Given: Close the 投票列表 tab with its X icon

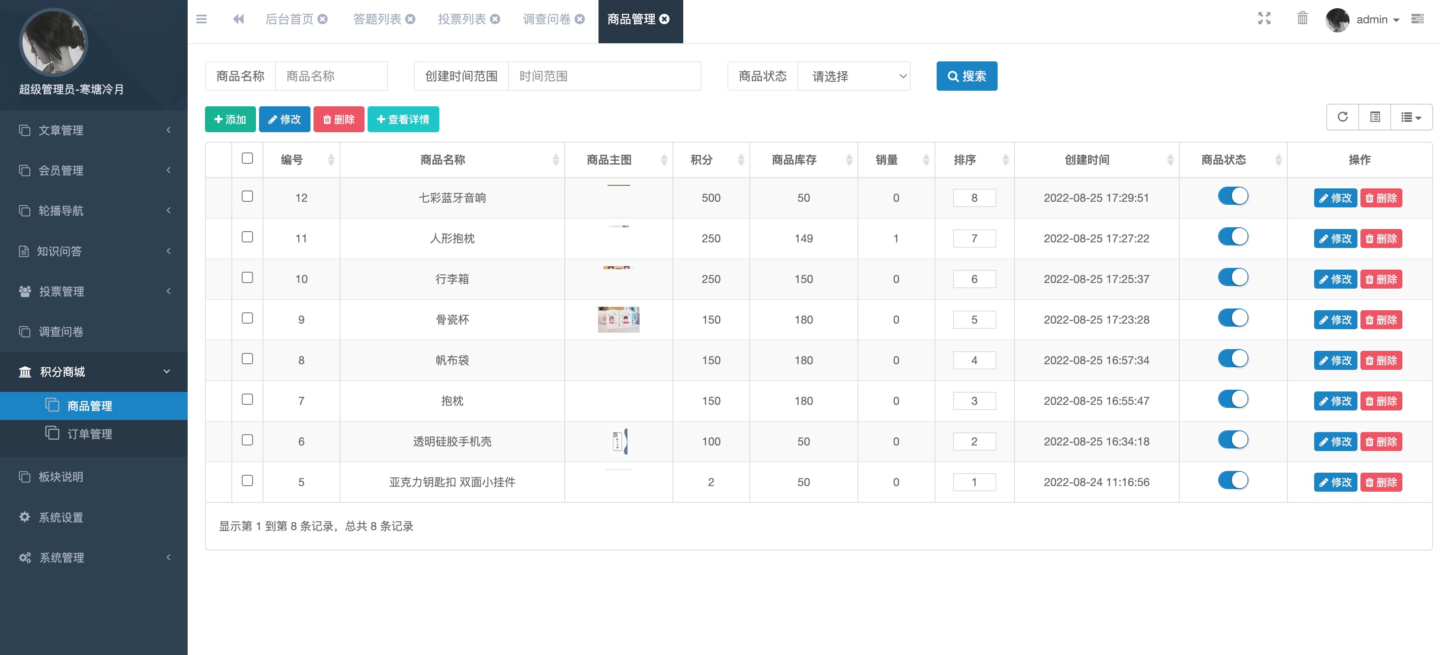Looking at the screenshot, I should pyautogui.click(x=495, y=19).
